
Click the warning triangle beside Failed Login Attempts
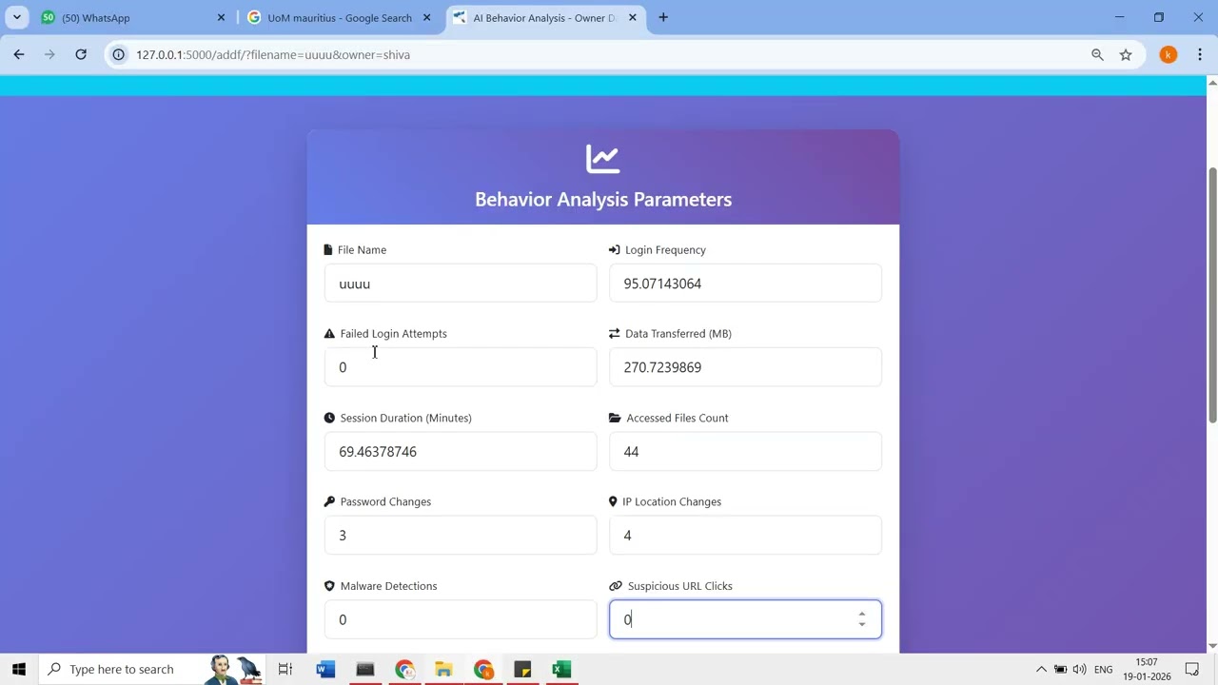pyautogui.click(x=330, y=334)
